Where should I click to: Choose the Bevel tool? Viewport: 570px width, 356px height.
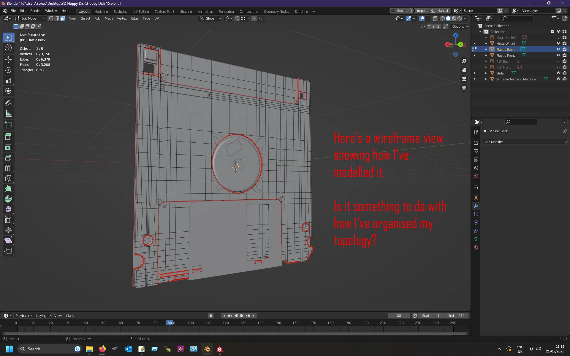(8, 158)
